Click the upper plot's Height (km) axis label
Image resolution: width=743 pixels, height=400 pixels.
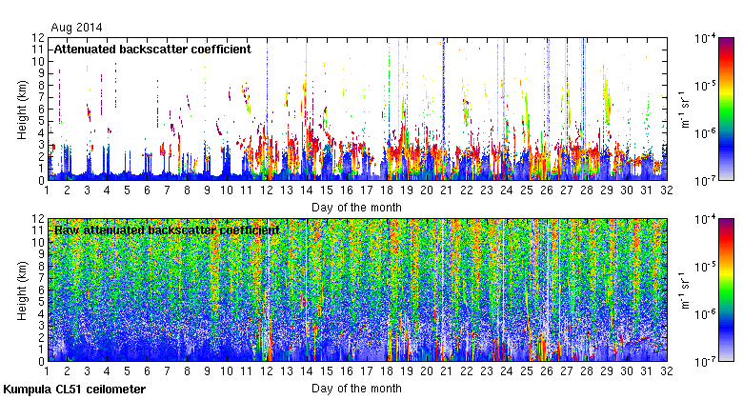coord(21,110)
